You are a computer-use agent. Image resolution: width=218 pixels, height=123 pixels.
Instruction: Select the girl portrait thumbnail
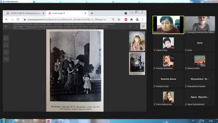137,41
